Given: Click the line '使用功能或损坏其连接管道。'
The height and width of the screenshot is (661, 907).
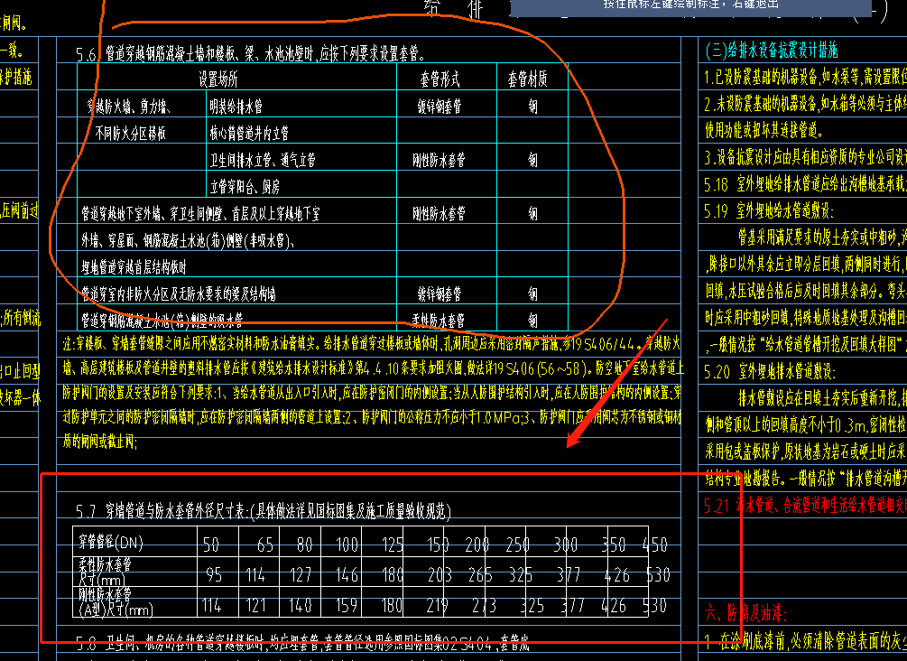Looking at the screenshot, I should pyautogui.click(x=764, y=130).
